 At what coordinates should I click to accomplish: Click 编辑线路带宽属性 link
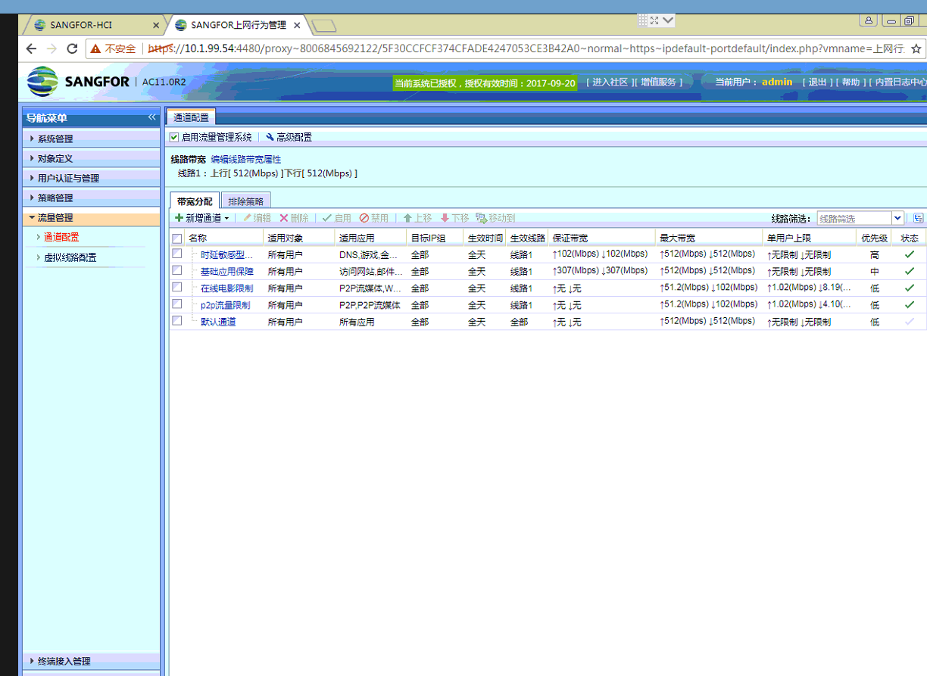245,160
